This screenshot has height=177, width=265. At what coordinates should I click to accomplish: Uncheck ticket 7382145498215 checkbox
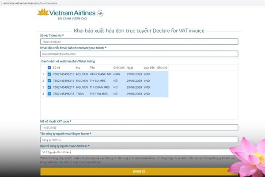49,74
